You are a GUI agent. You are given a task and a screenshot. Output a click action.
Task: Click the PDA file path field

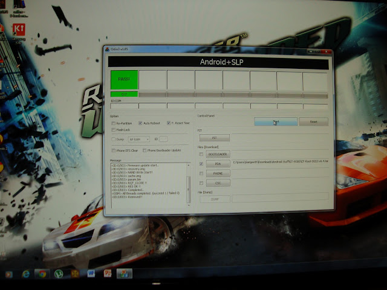281,162
